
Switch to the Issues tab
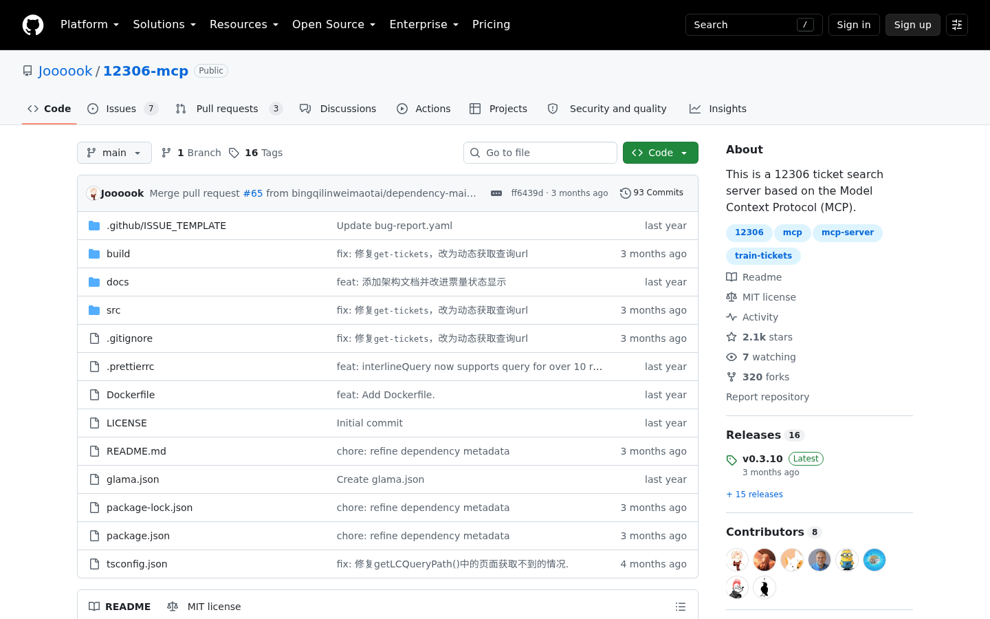coord(122,109)
